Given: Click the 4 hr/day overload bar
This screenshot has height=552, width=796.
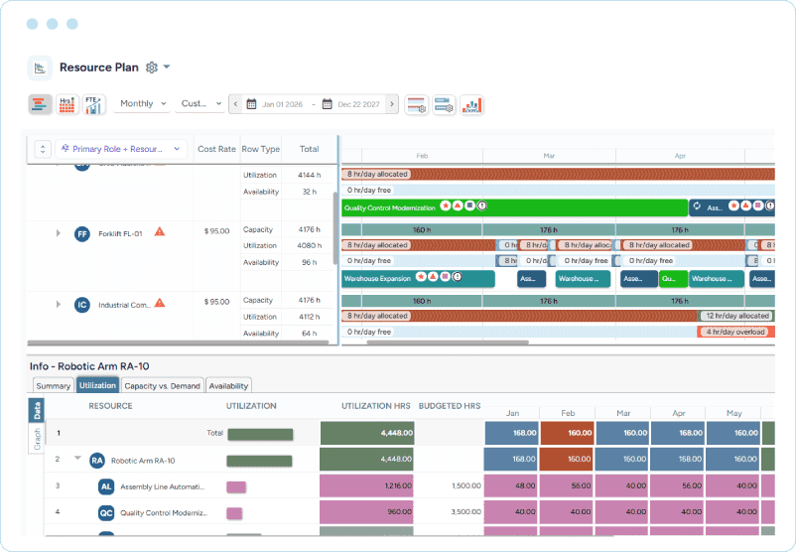Looking at the screenshot, I should pyautogui.click(x=736, y=333).
